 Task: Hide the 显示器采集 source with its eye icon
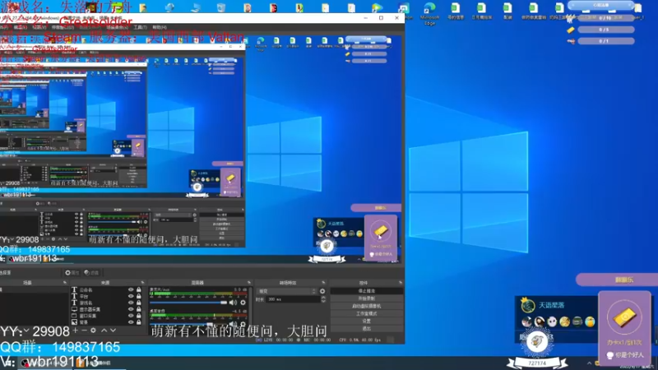[131, 309]
